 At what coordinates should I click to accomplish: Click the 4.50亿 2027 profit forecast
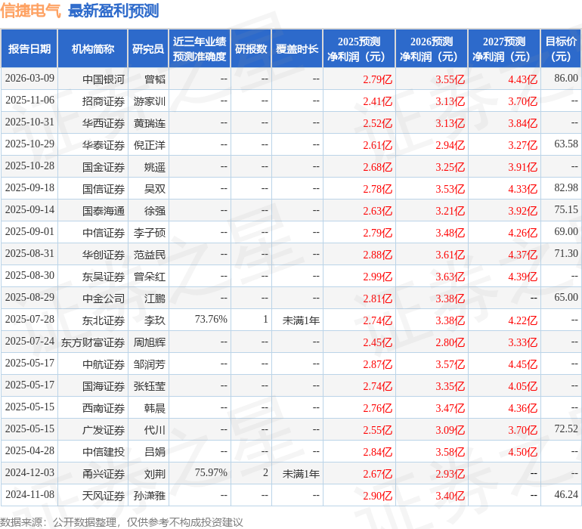point(522,451)
